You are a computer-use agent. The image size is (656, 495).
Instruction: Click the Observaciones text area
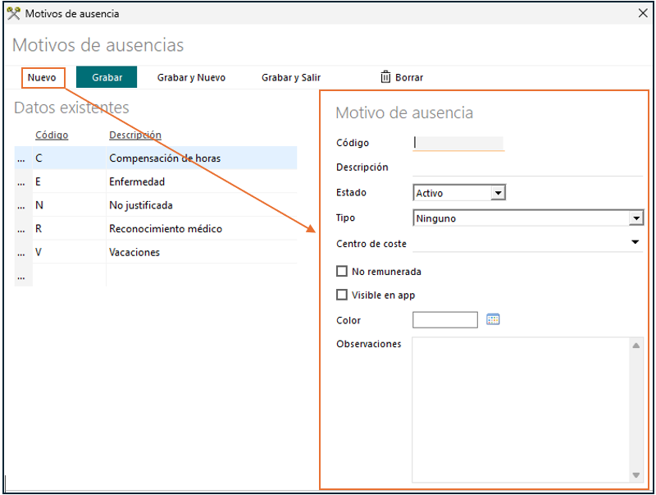(522, 410)
